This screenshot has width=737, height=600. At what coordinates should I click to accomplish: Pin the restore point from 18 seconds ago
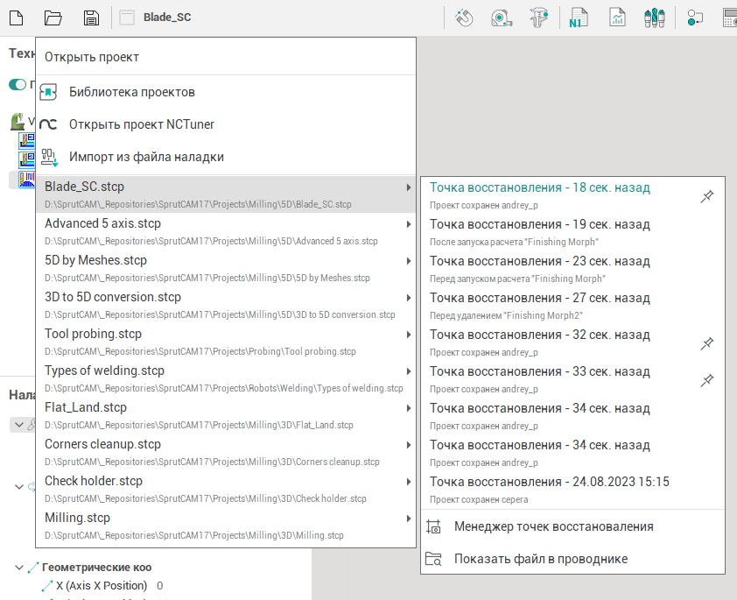point(707,198)
